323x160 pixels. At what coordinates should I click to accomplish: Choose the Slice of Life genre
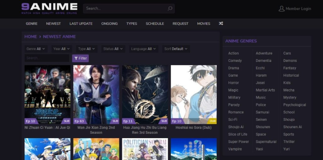[237, 134]
